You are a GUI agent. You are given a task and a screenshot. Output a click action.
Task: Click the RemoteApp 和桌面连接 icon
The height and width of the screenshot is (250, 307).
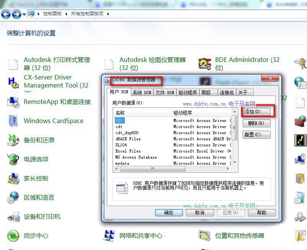[x=13, y=102]
